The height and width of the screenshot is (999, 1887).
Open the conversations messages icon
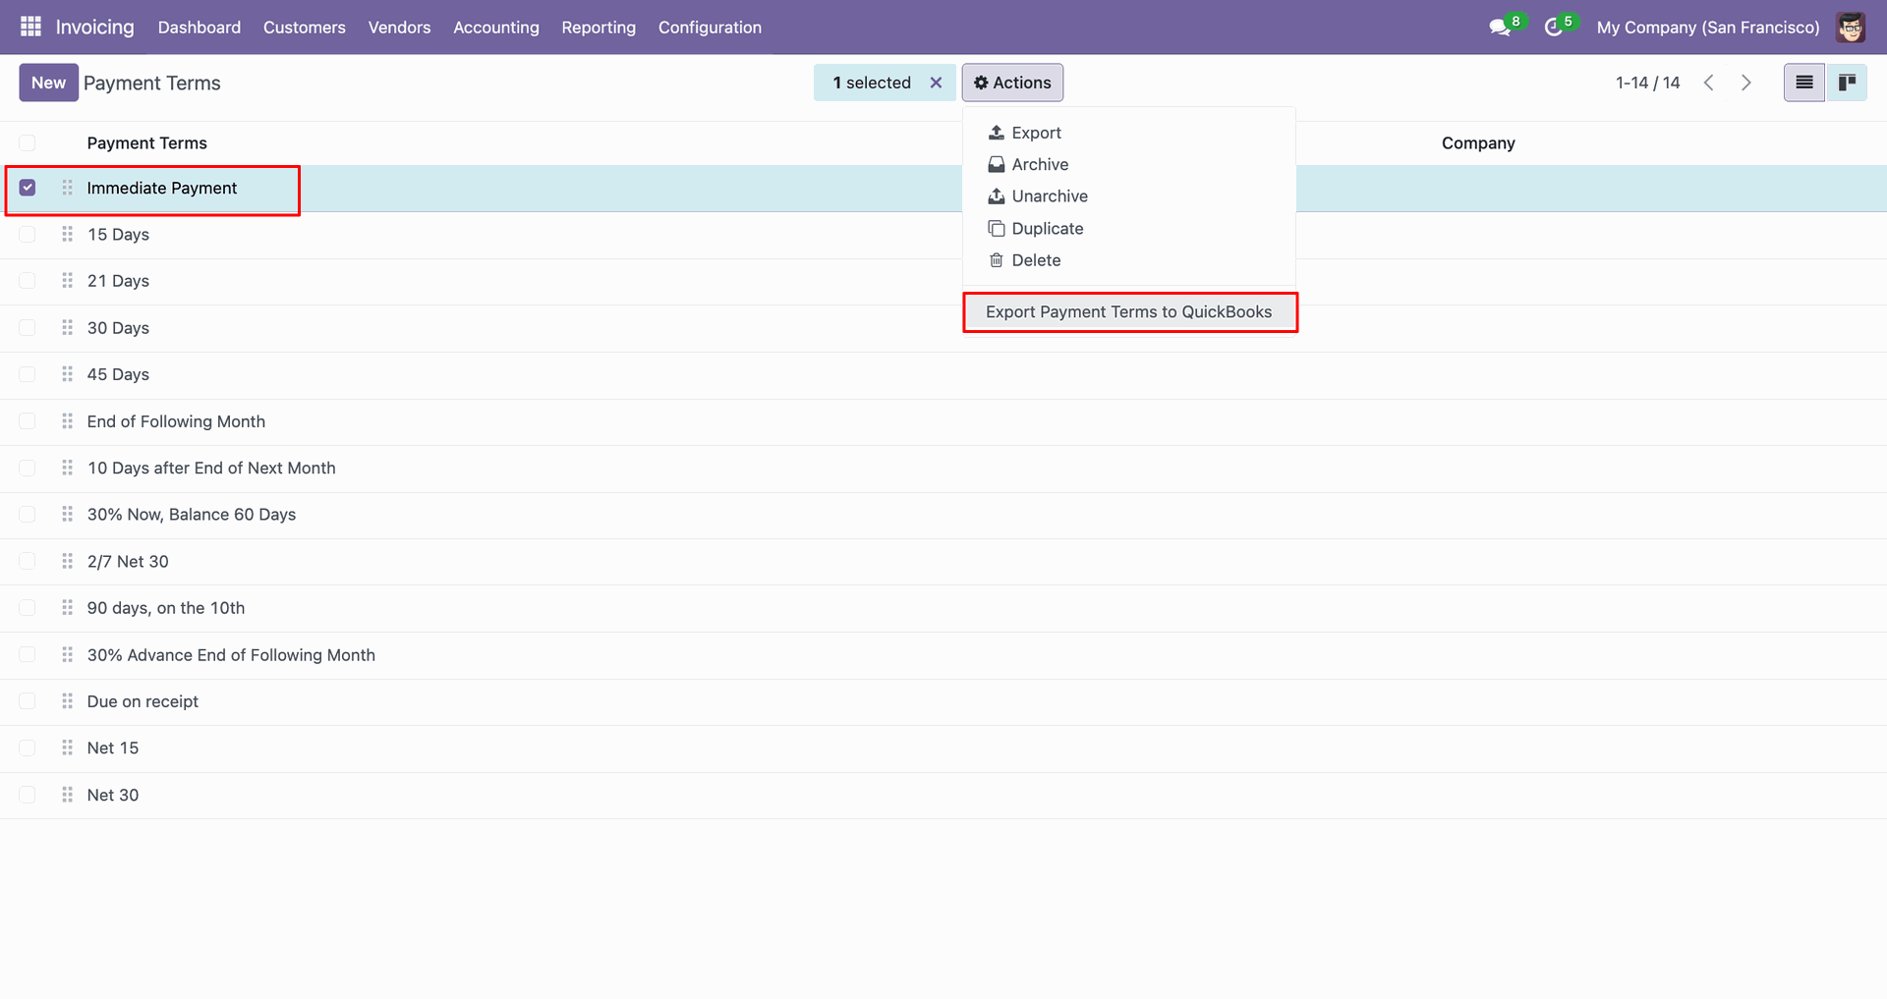1499,28
